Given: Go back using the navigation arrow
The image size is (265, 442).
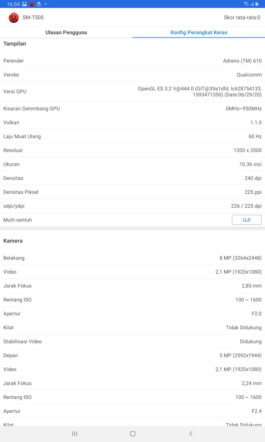Looking at the screenshot, I should tap(191, 434).
